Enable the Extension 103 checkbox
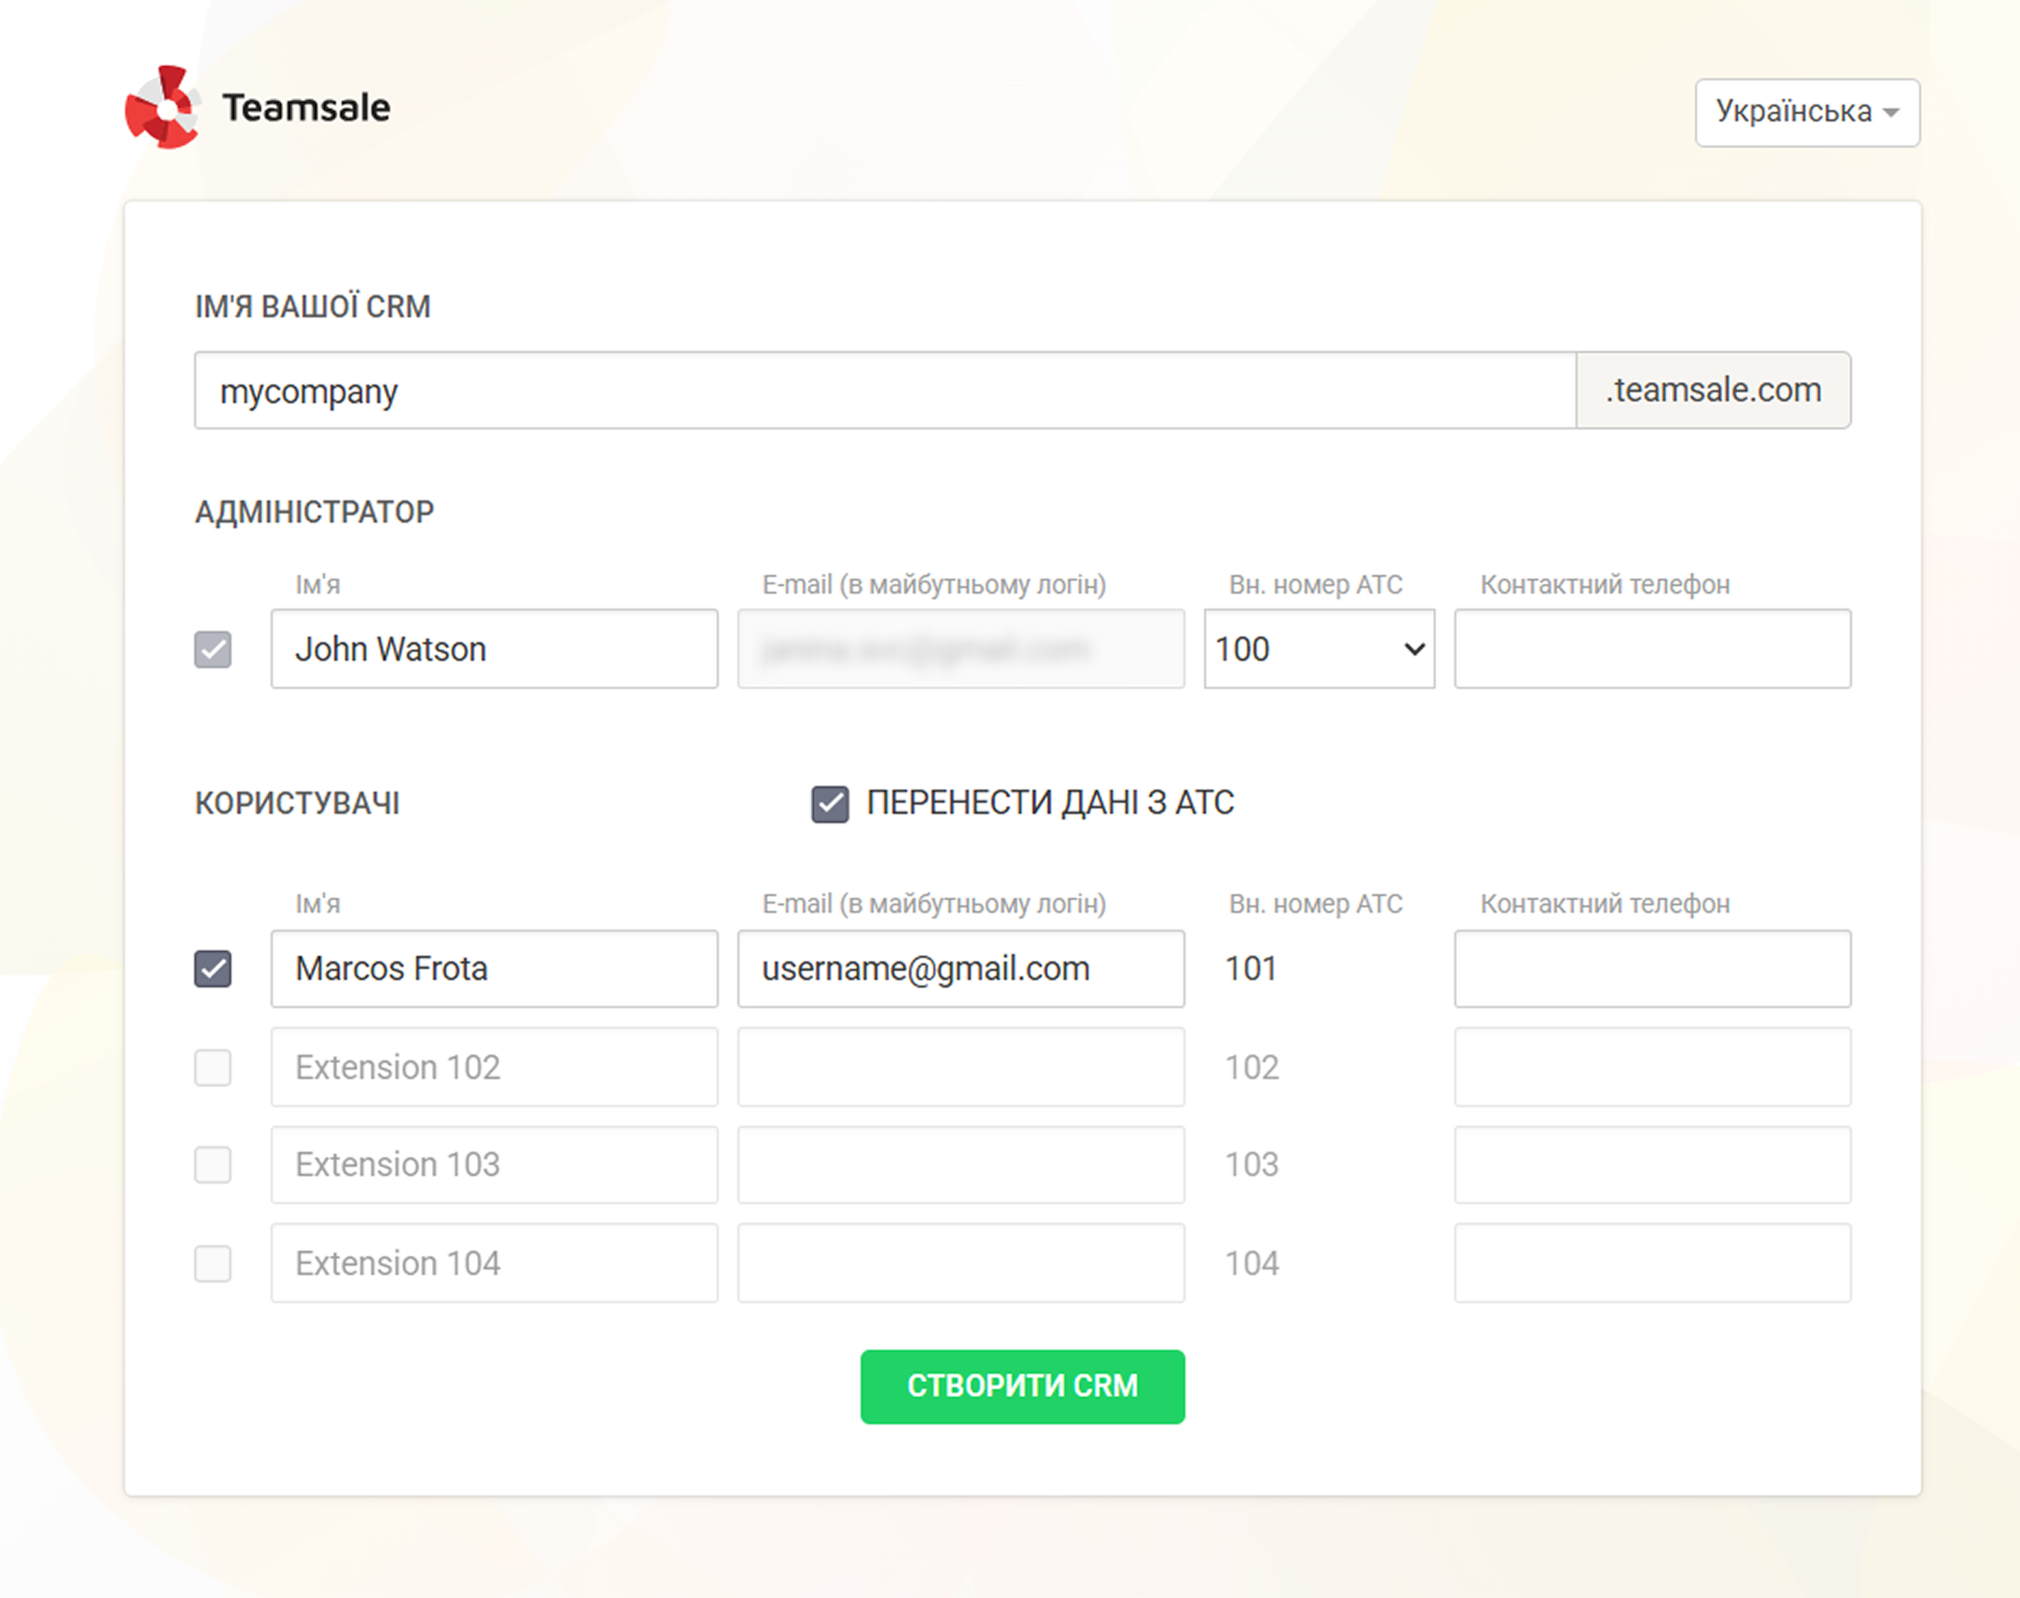The height and width of the screenshot is (1598, 2020). point(213,1165)
